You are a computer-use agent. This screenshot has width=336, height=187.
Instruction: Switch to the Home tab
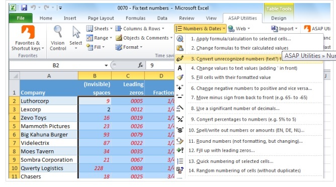tap(46, 18)
